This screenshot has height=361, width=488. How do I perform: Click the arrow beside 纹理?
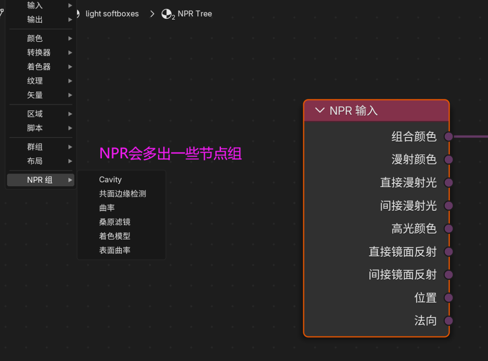click(70, 81)
